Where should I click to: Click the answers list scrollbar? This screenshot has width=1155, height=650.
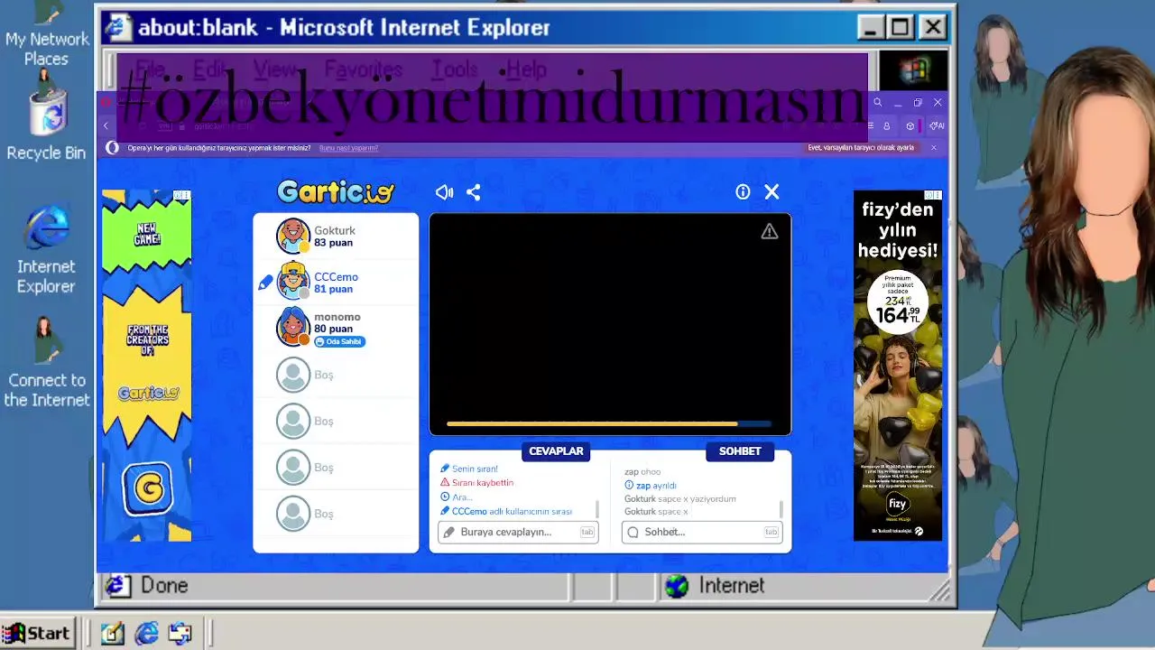(x=596, y=509)
